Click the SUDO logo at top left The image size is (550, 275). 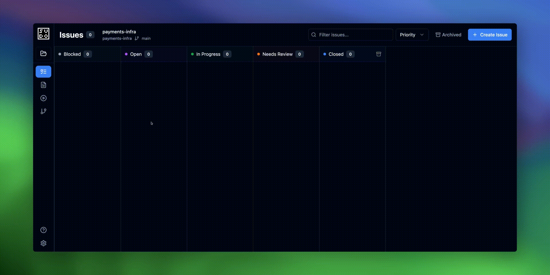pyautogui.click(x=43, y=34)
